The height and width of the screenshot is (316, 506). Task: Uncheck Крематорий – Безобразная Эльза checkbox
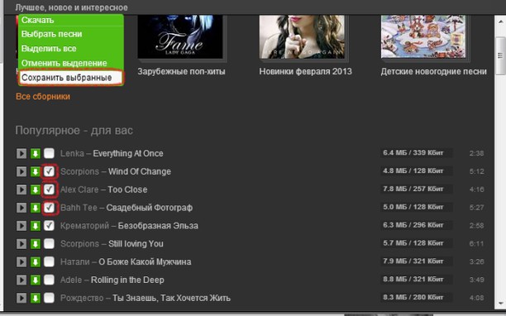coord(49,225)
